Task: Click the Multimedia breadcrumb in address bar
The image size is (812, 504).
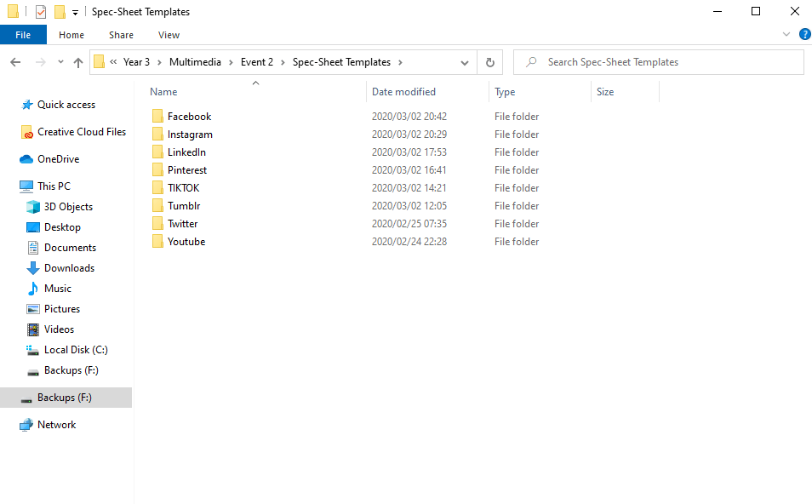Action: (195, 62)
